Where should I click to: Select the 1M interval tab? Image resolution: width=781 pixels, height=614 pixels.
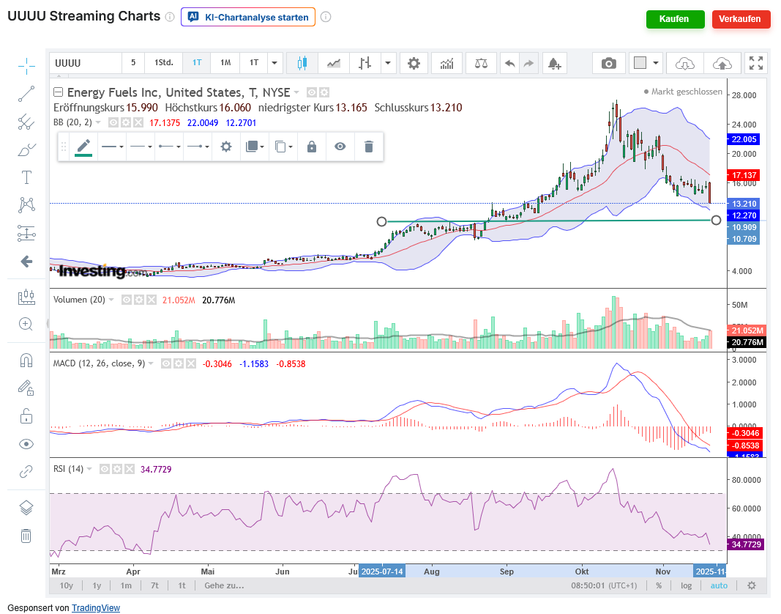coord(225,63)
